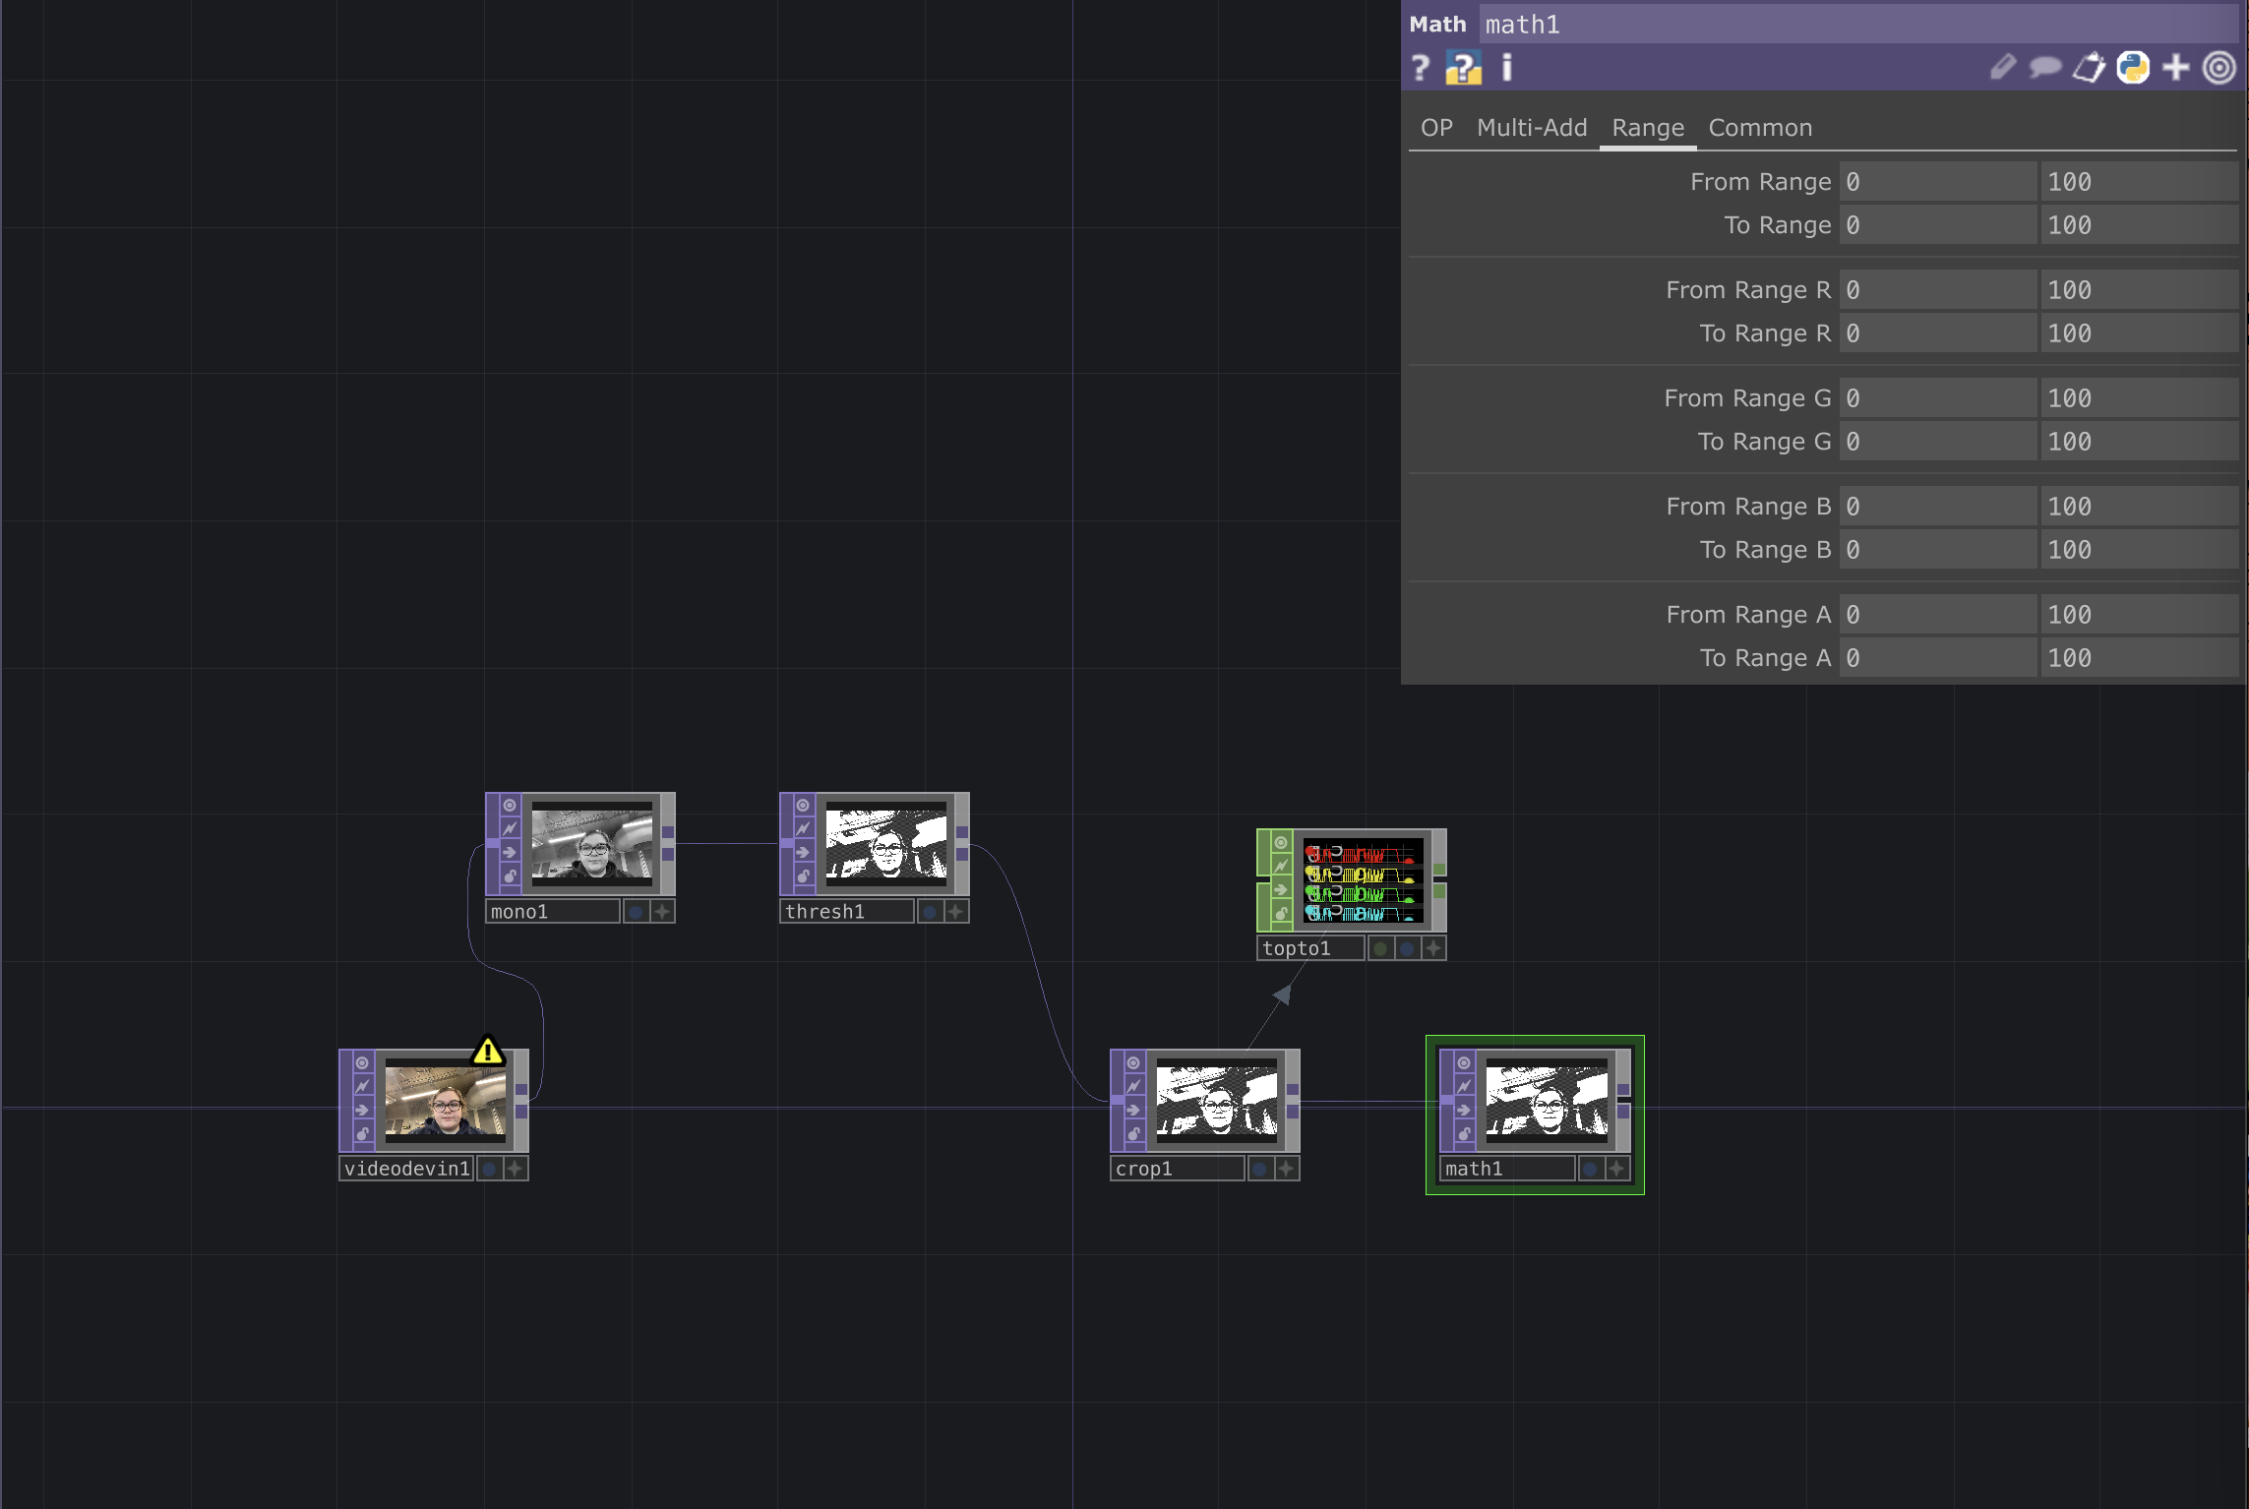
Task: Expand the From Range R parameter
Action: pos(1748,289)
